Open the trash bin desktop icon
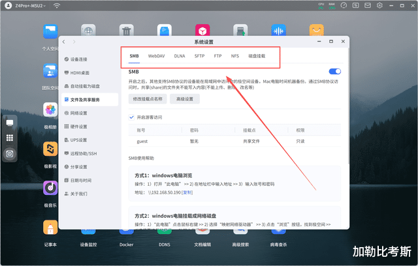418x266 pixels. (126, 31)
